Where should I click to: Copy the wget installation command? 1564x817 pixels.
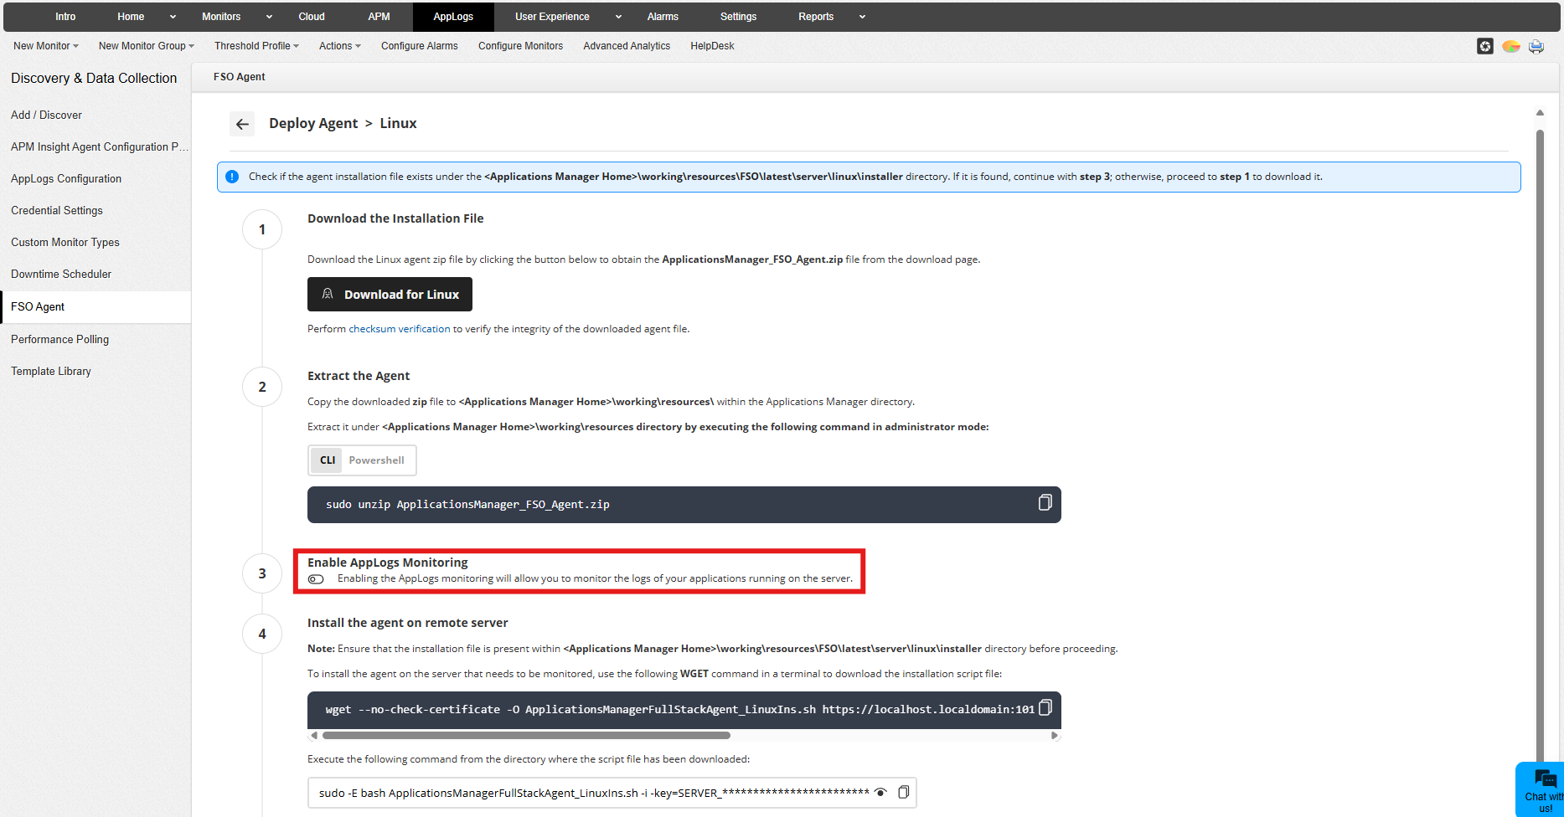[1045, 707]
